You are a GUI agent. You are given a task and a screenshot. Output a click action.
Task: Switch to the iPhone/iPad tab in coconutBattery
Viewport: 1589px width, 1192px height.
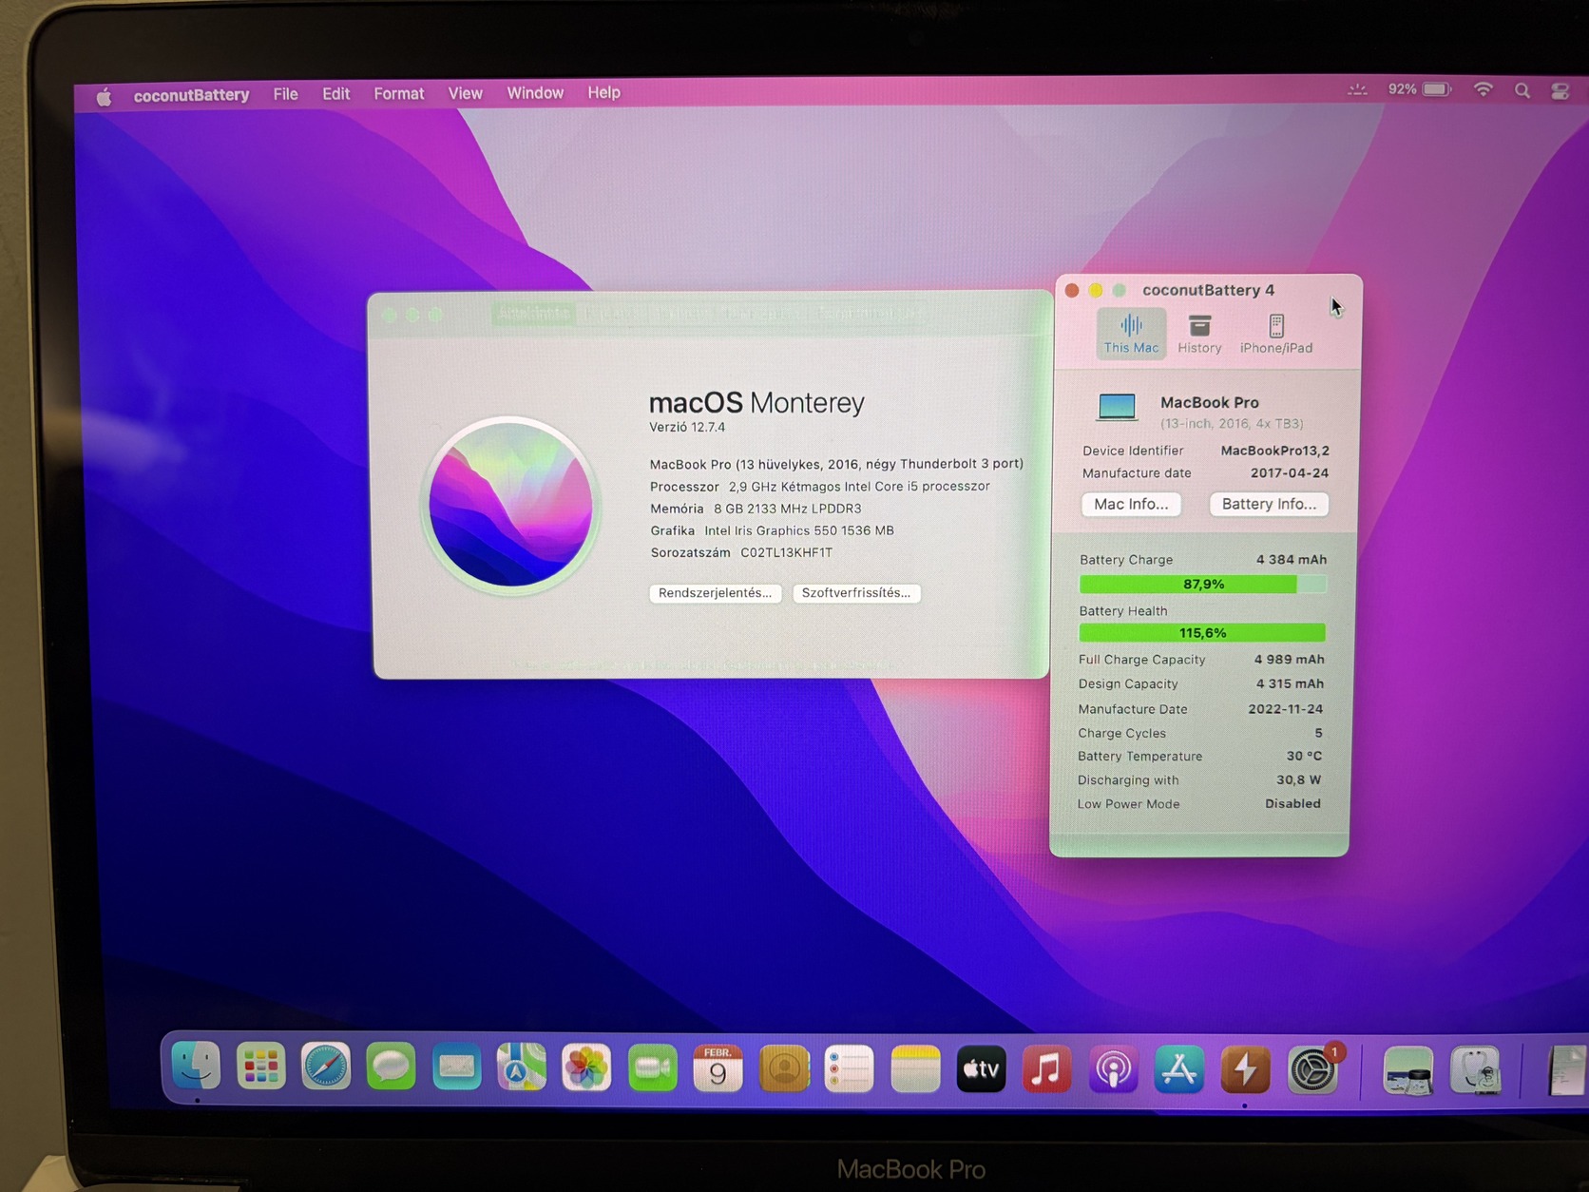pyautogui.click(x=1276, y=334)
